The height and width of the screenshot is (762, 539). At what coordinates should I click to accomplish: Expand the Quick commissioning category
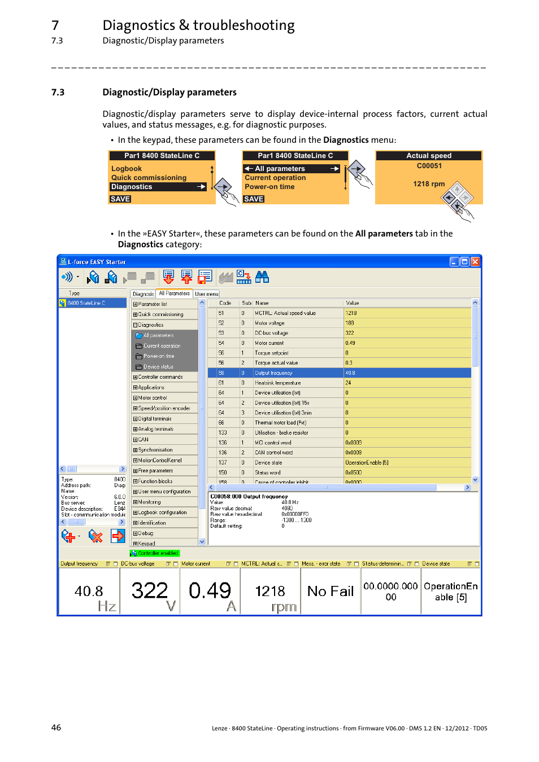pyautogui.click(x=135, y=314)
